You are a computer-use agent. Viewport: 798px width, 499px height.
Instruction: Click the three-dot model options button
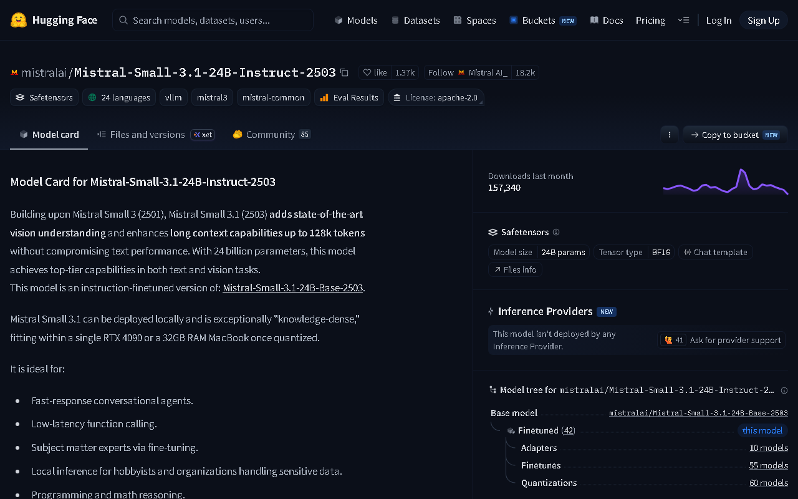click(x=669, y=135)
